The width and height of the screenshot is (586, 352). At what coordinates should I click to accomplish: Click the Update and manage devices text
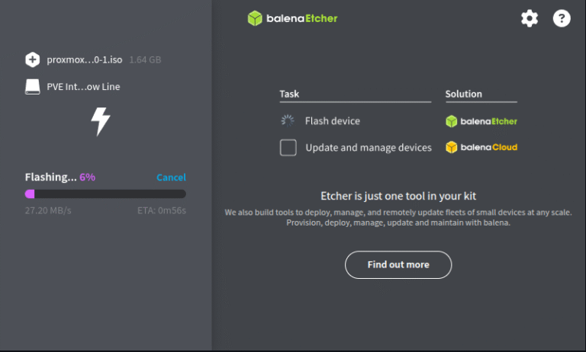369,148
